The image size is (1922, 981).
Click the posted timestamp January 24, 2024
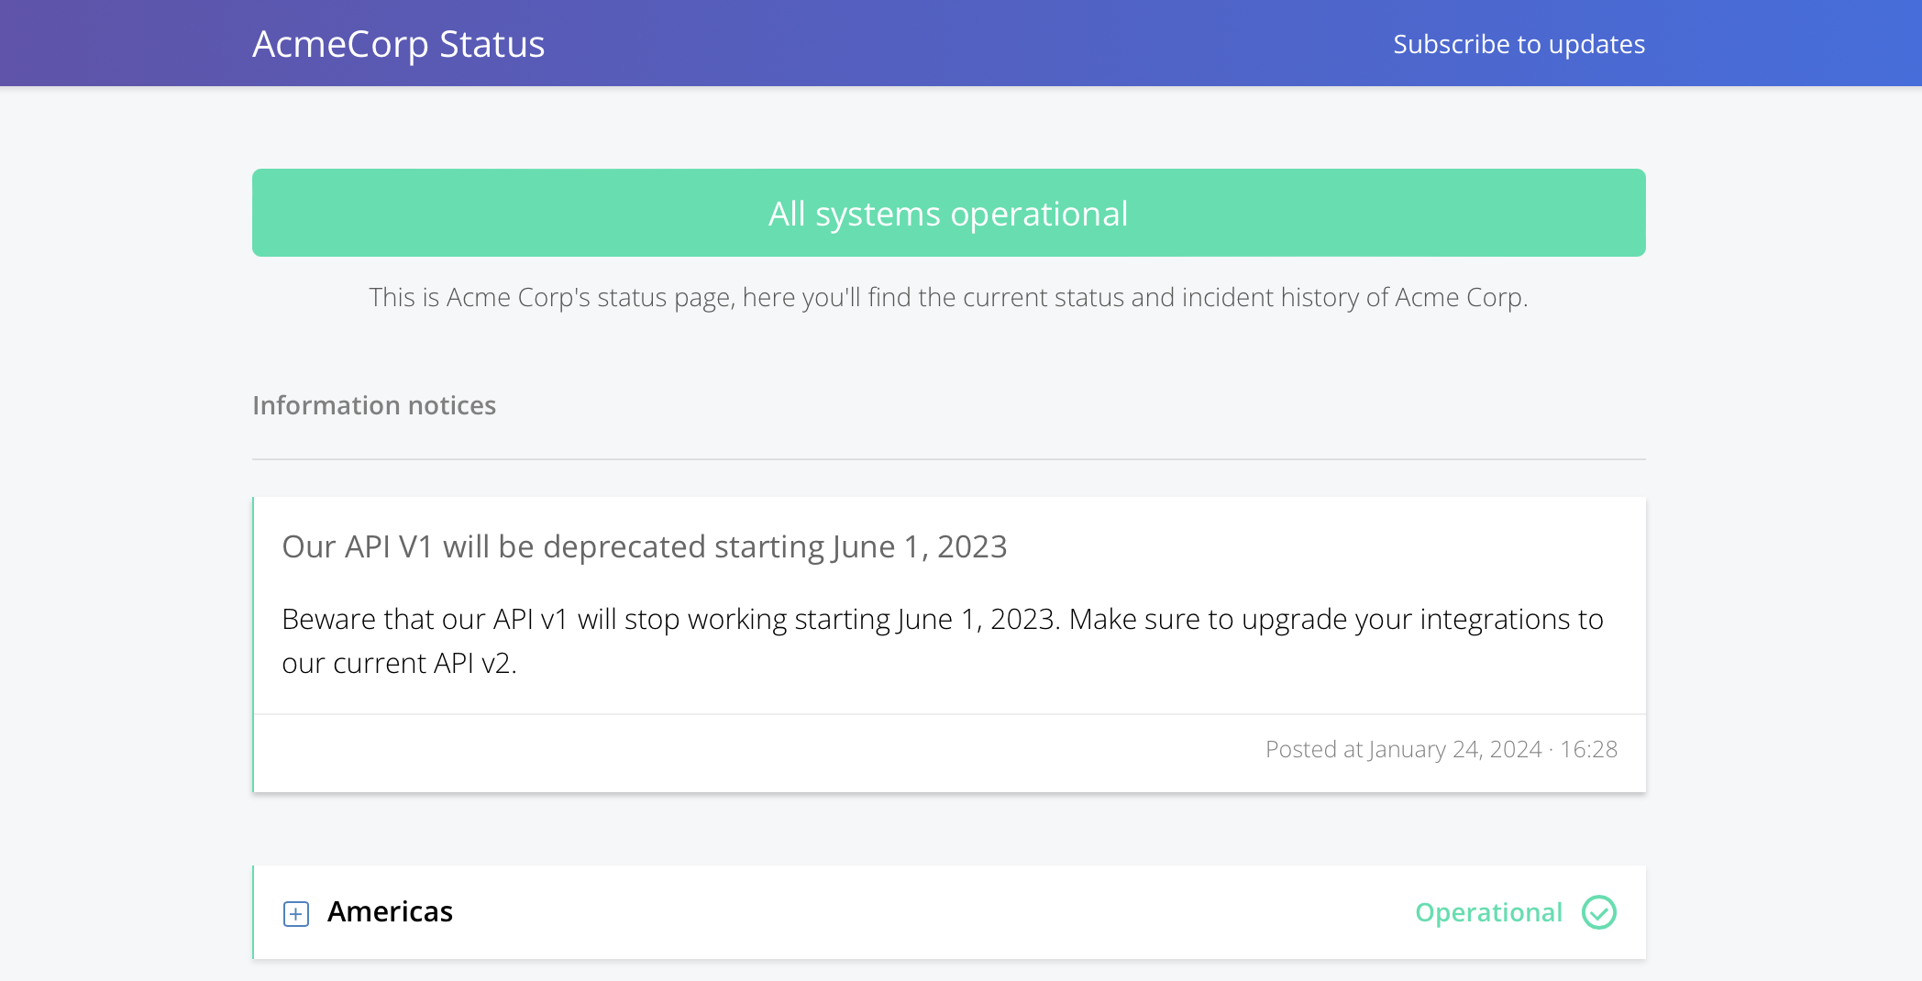[1441, 749]
